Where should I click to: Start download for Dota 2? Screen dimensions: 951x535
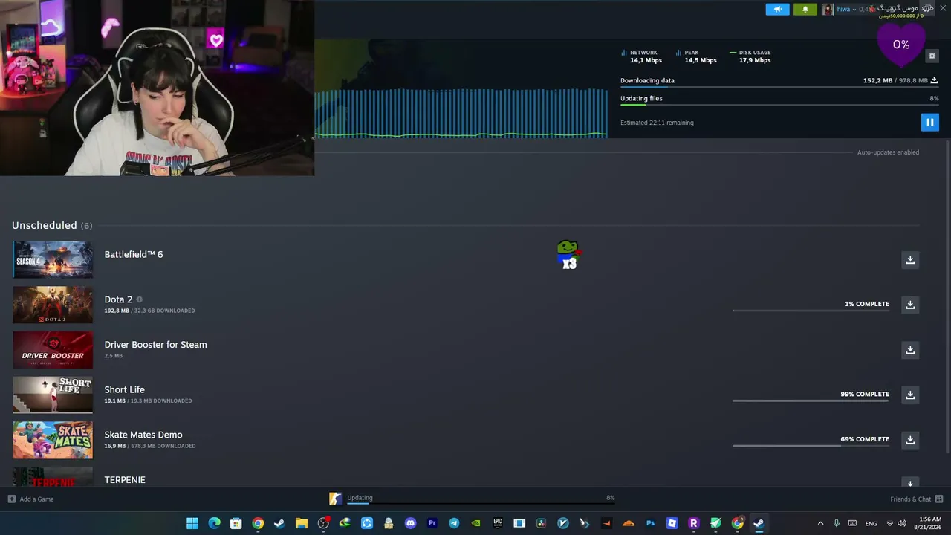[910, 305]
